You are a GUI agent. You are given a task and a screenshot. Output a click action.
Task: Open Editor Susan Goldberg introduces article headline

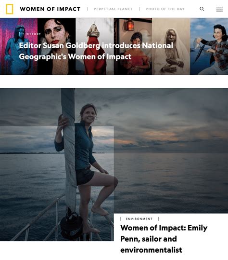coord(96,51)
